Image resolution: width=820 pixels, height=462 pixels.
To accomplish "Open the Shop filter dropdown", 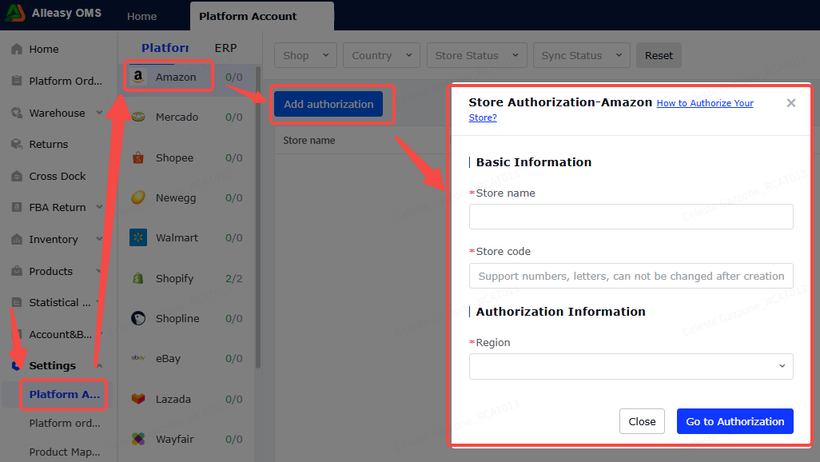I will click(x=305, y=55).
